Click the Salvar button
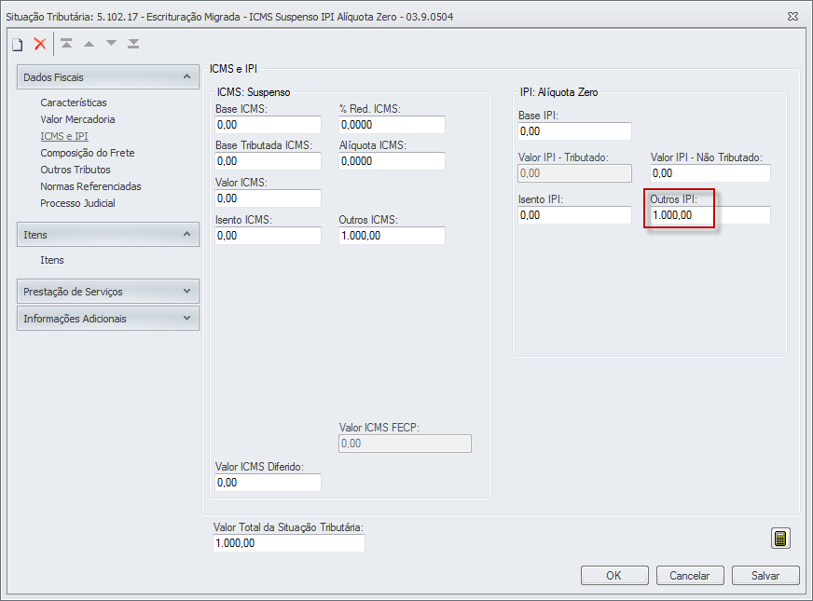The image size is (813, 601). click(x=765, y=576)
